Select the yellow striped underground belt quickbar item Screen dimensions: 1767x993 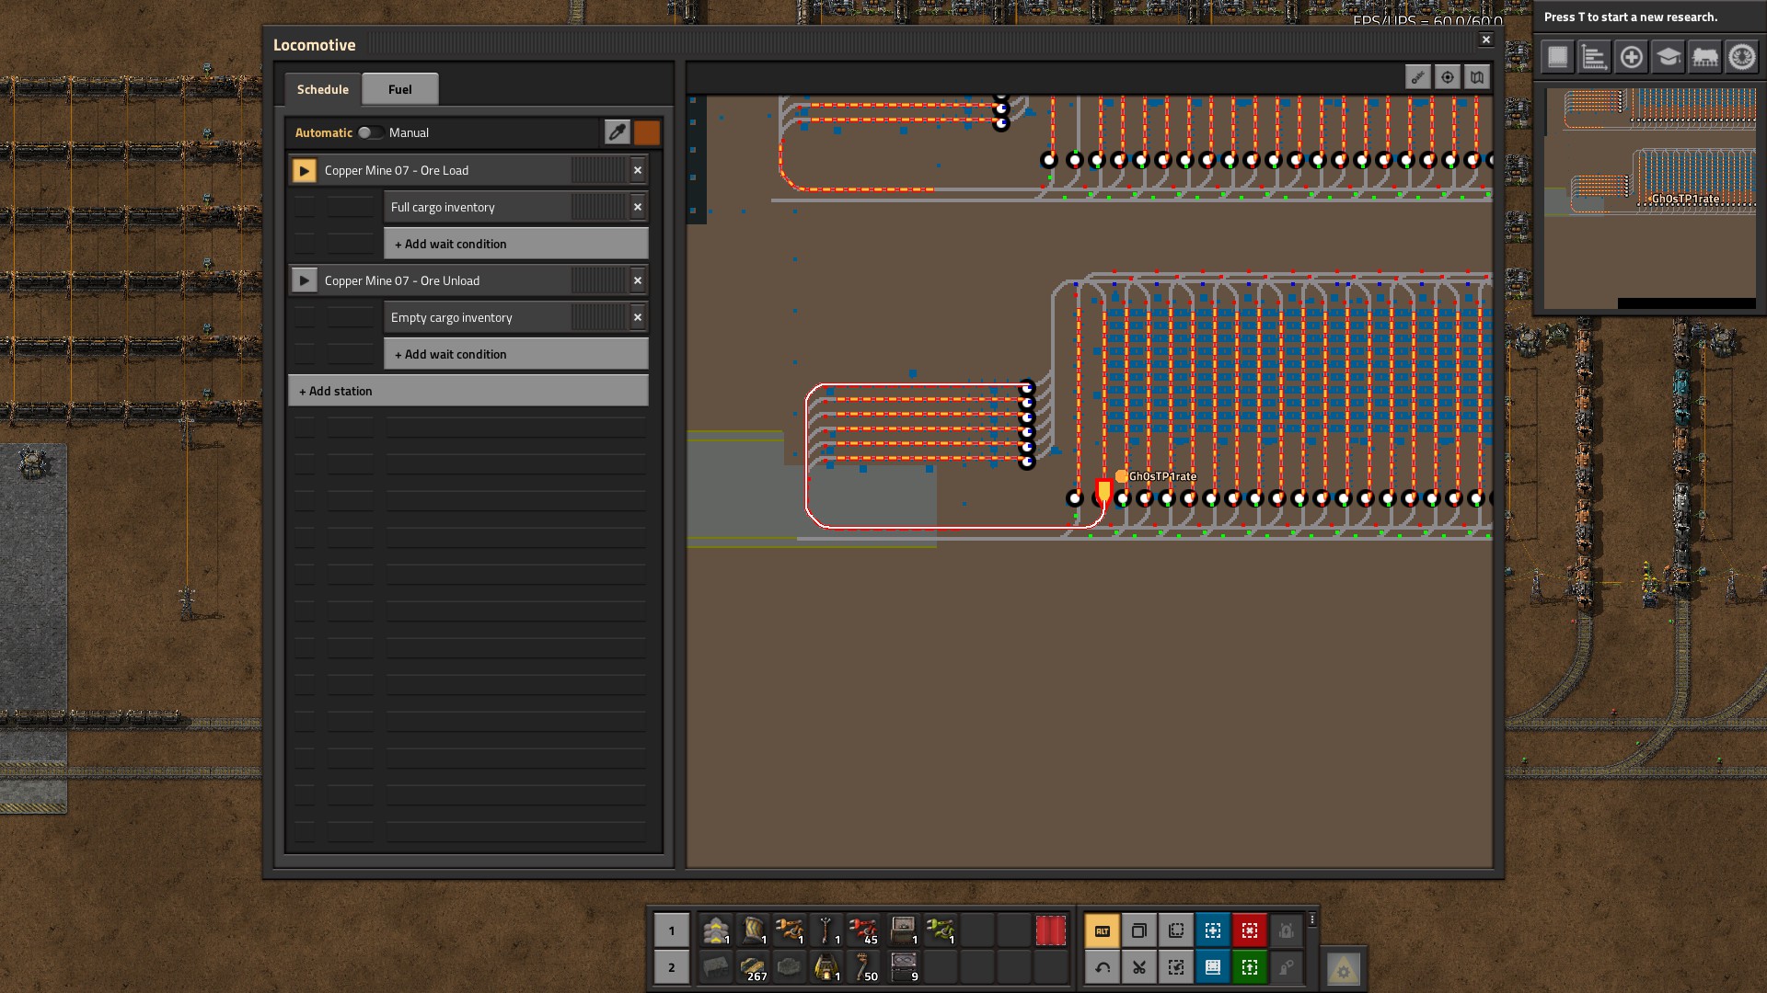coord(753,930)
